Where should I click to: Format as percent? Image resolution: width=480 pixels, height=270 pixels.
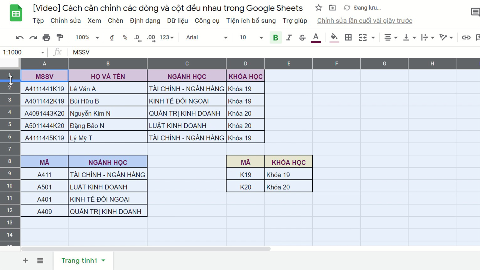pos(125,37)
